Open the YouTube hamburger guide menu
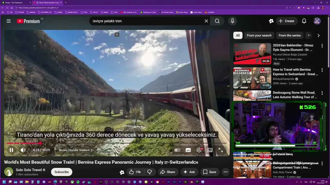 pyautogui.click(x=9, y=21)
